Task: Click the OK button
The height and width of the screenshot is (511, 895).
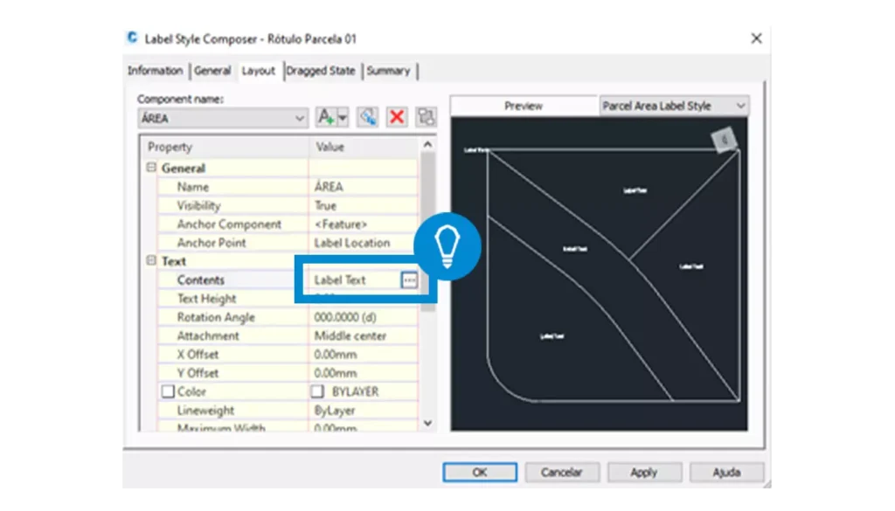Action: point(480,473)
